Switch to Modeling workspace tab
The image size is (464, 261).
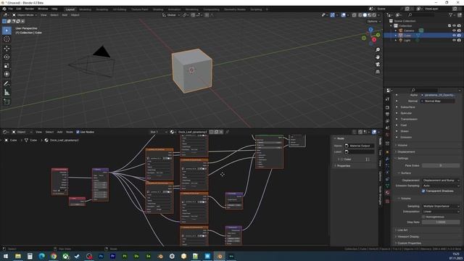[x=86, y=9]
